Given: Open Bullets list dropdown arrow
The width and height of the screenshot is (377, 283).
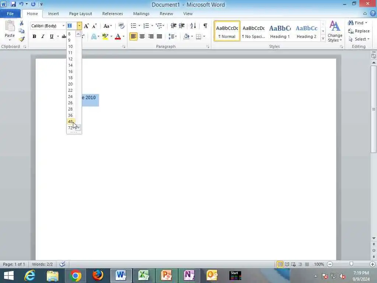Looking at the screenshot, I should point(139,26).
